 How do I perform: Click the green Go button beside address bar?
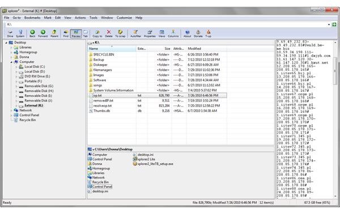[334, 24]
